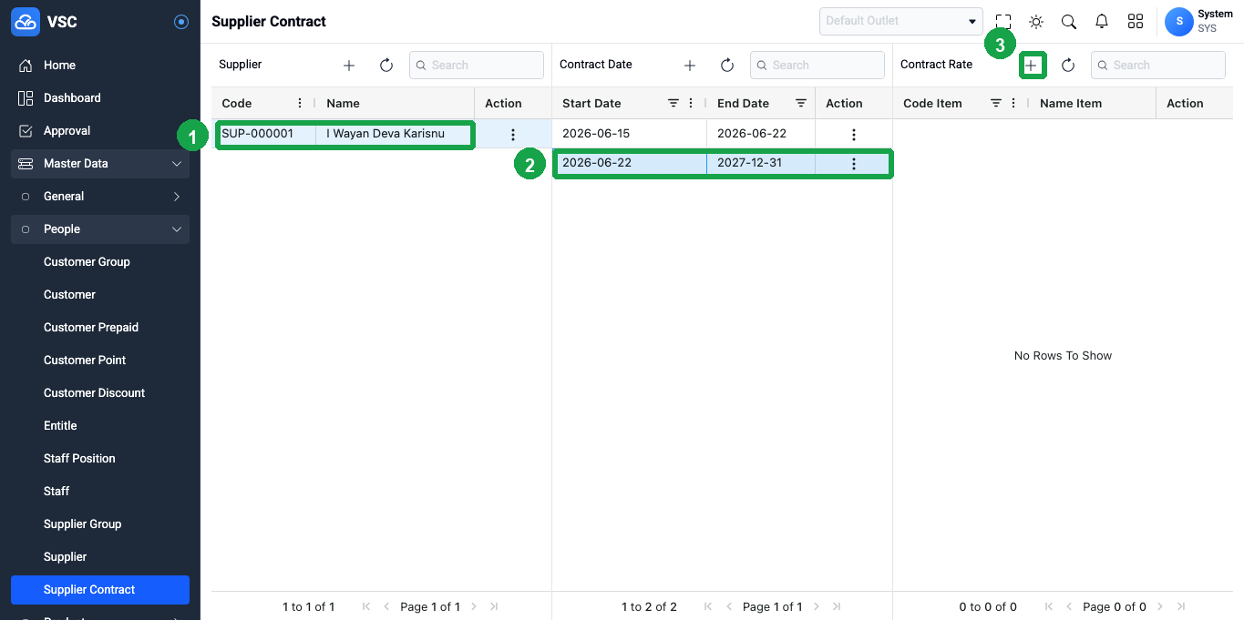The image size is (1244, 620).
Task: Open global search magnifier icon
Action: click(1069, 21)
